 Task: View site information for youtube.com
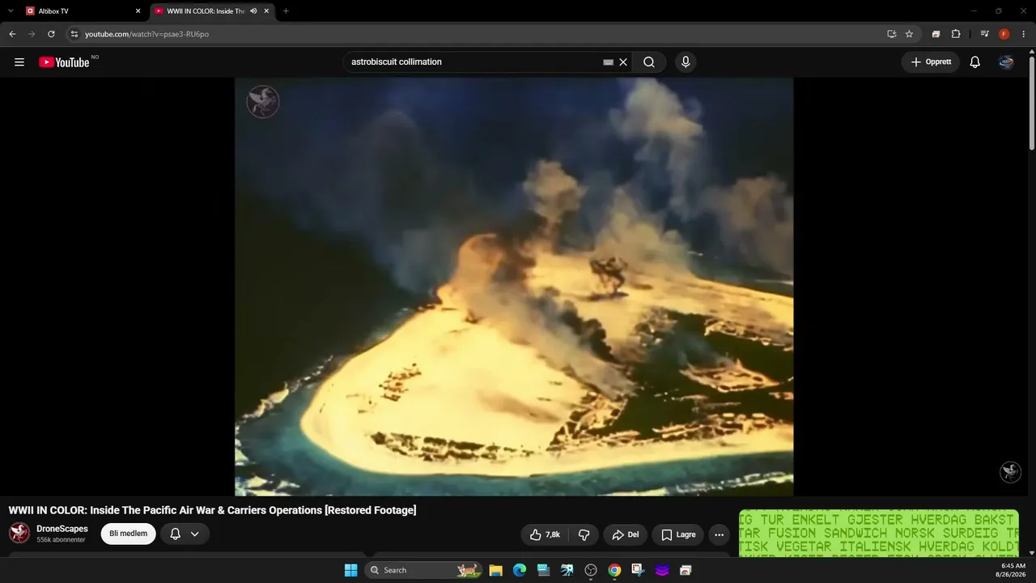pos(74,34)
